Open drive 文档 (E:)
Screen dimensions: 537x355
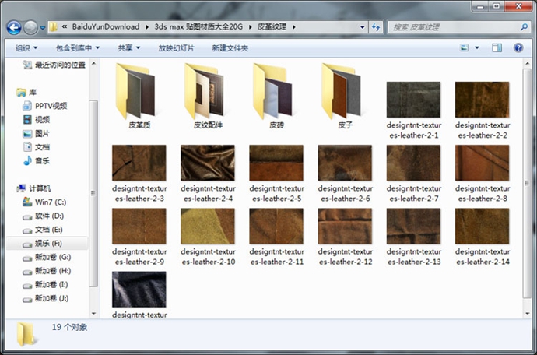43,230
